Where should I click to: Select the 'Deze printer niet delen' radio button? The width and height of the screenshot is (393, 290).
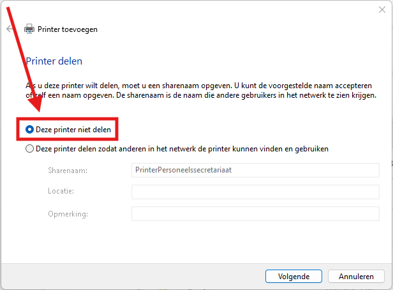29,130
